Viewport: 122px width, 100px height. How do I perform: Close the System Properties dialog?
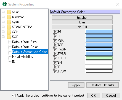pos(118,4)
